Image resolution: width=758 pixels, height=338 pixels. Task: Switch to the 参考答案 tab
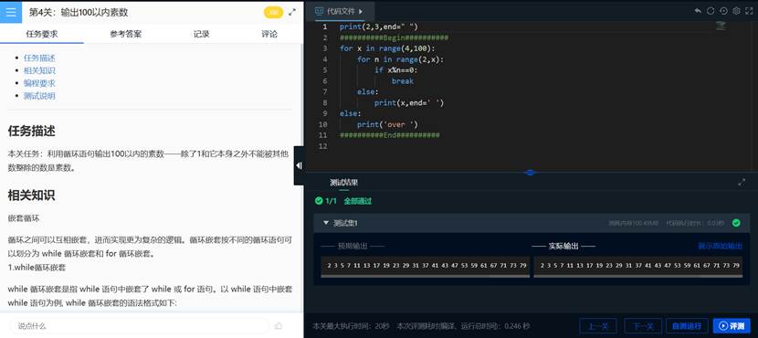point(126,34)
